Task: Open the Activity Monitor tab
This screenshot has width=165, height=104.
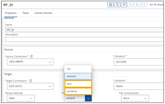Action: pyautogui.click(x=43, y=13)
